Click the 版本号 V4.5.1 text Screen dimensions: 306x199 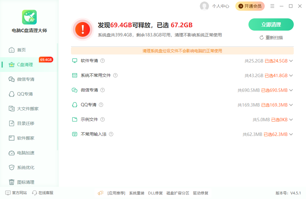click(288, 193)
